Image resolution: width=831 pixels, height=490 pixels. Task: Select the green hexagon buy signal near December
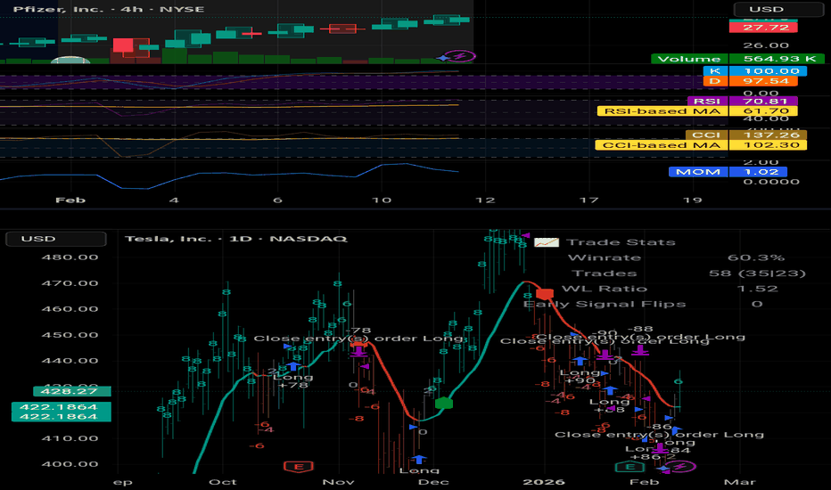[x=444, y=403]
